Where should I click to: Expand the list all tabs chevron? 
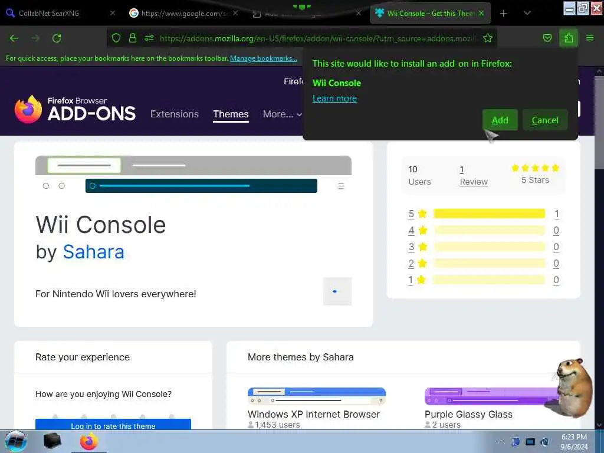click(x=527, y=14)
